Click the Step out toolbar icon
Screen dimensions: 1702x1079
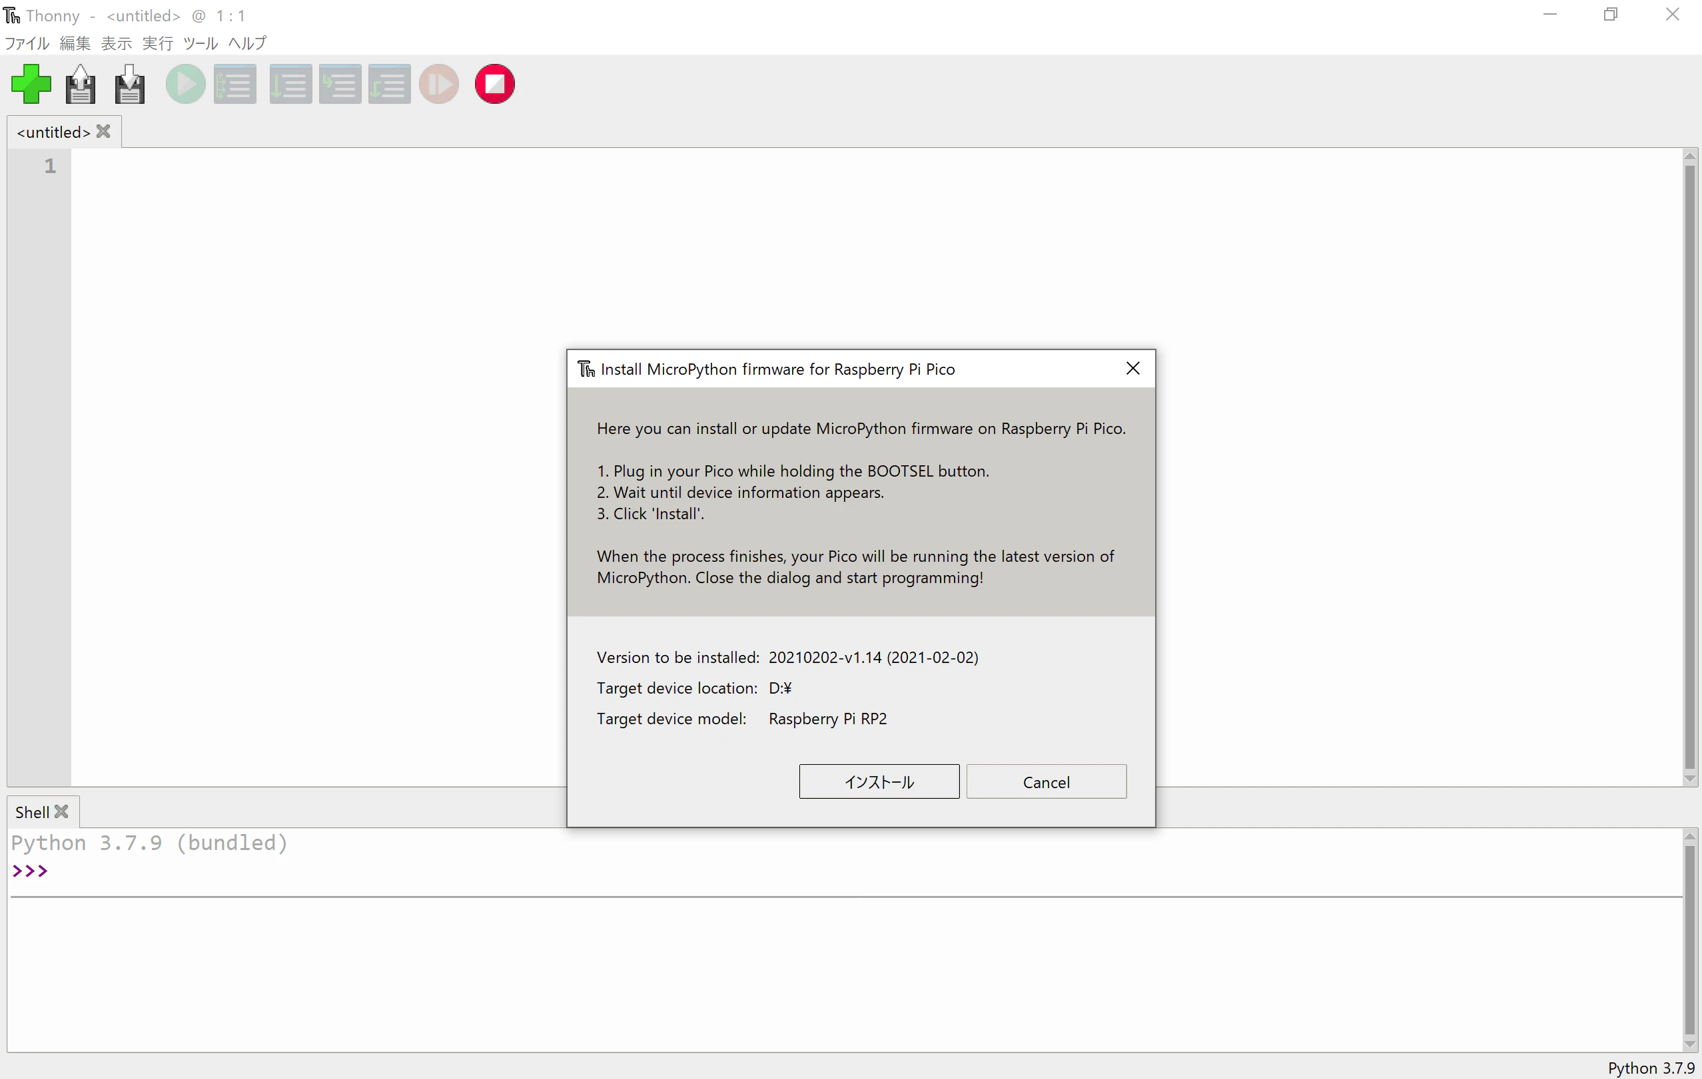[390, 84]
